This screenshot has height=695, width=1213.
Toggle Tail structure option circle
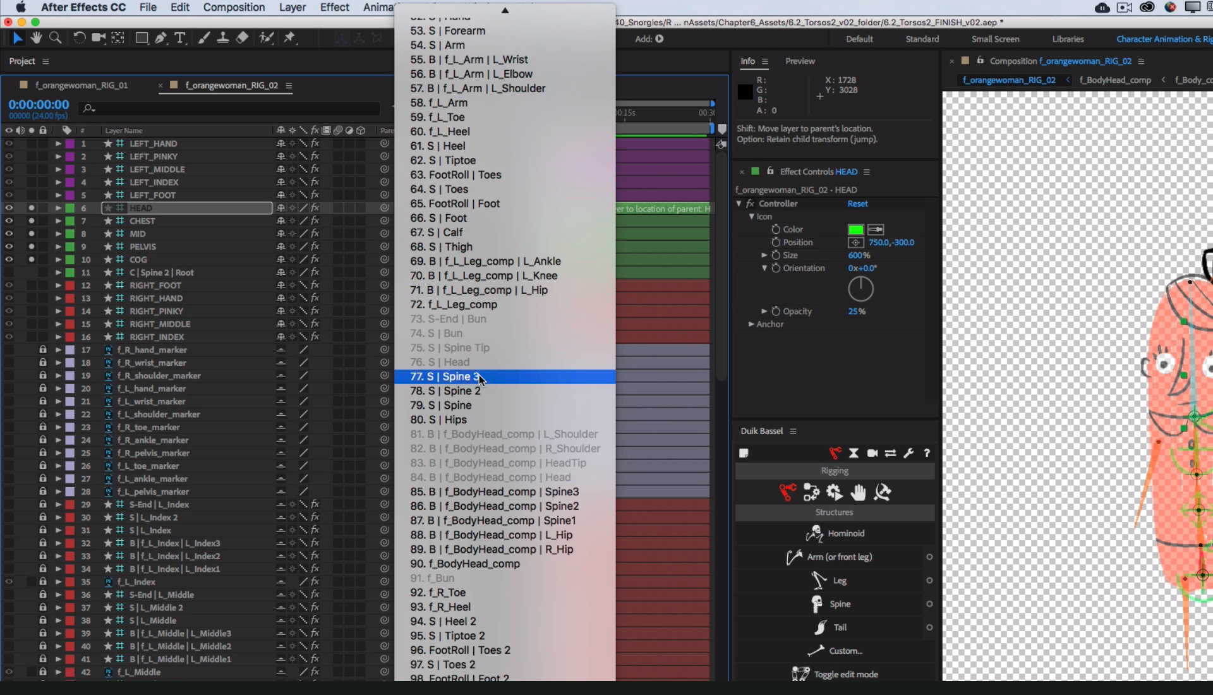[x=929, y=627]
